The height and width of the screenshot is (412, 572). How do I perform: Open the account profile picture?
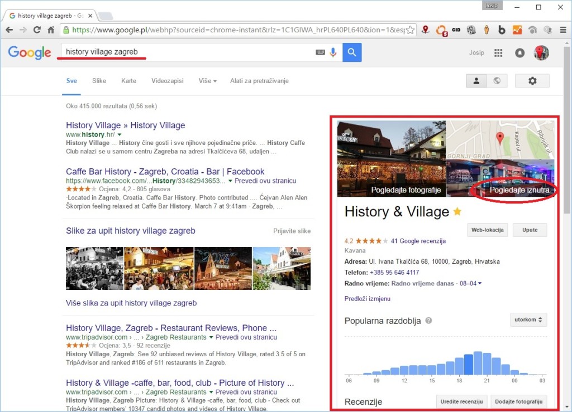pyautogui.click(x=541, y=53)
